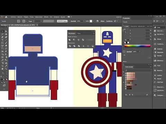166x124 pixels.
Task: Select the Zoom tool
Action: pyautogui.click(x=6, y=69)
